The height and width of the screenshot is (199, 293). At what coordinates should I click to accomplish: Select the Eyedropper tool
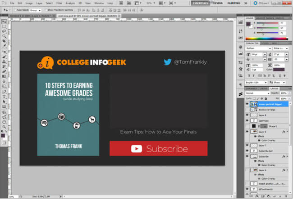coord(4,46)
